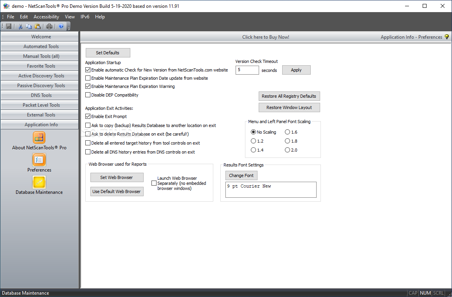Open the About NetScanTools Pro icon
452x297 pixels.
(x=39, y=138)
